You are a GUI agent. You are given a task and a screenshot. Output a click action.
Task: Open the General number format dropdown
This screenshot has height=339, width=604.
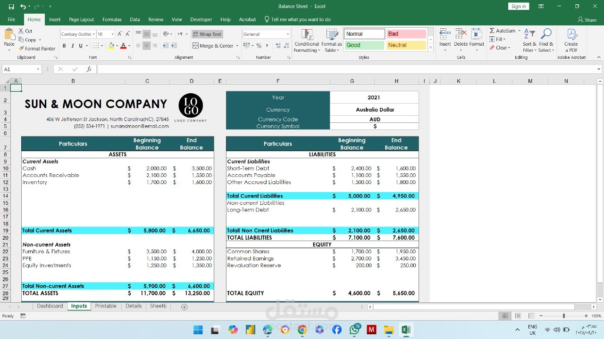[288, 34]
